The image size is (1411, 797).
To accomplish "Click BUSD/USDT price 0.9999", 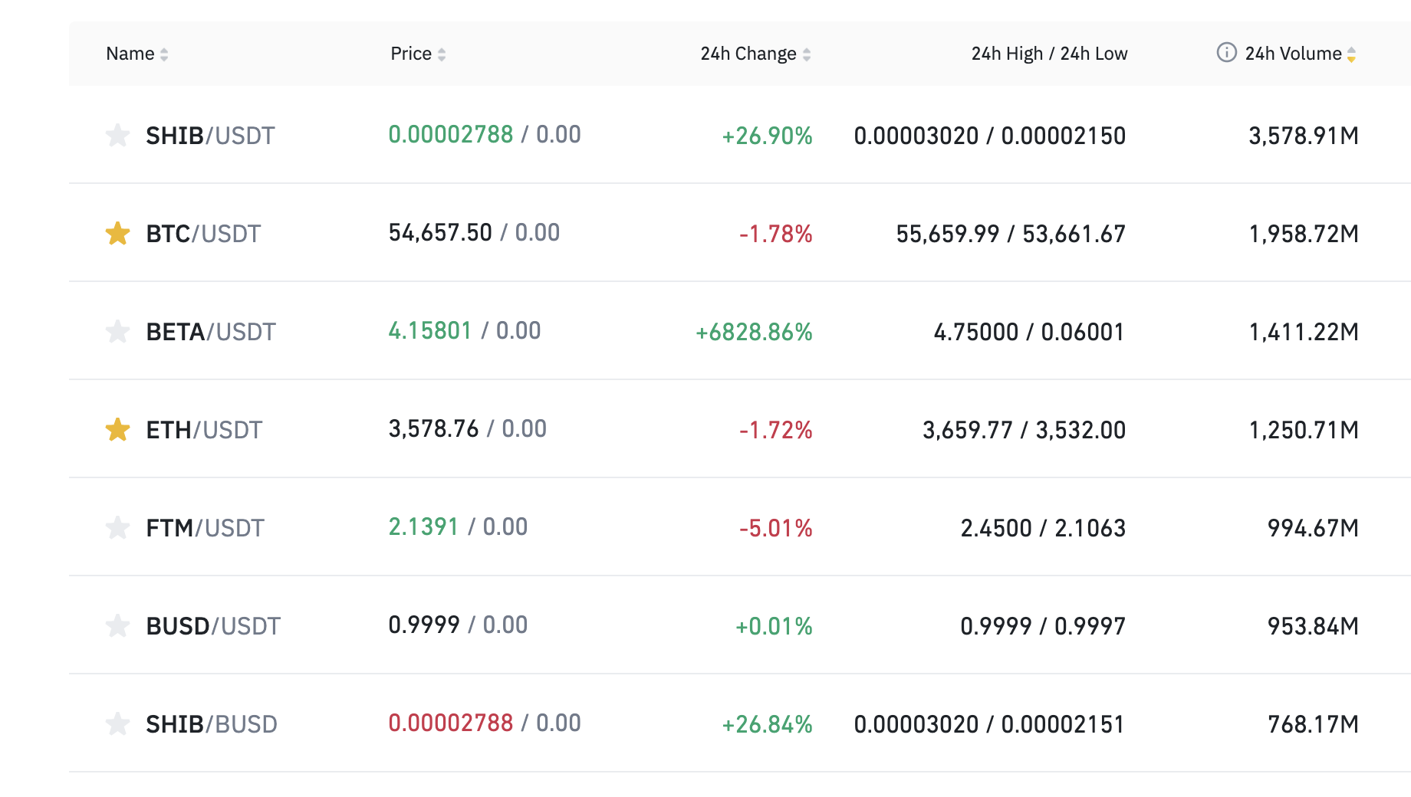I will (424, 625).
